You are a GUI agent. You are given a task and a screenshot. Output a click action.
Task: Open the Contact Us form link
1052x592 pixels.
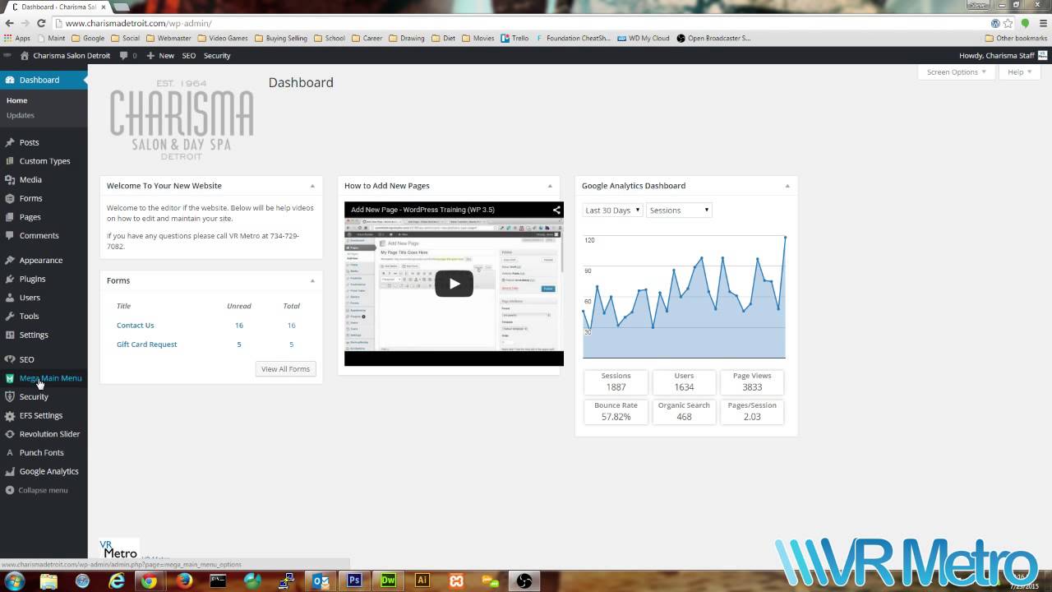pyautogui.click(x=135, y=326)
